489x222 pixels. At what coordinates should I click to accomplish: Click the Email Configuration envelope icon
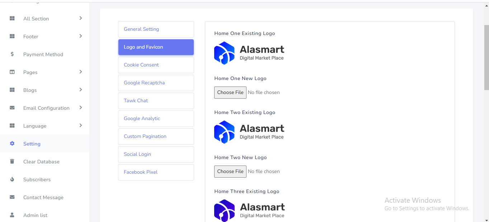(x=12, y=108)
